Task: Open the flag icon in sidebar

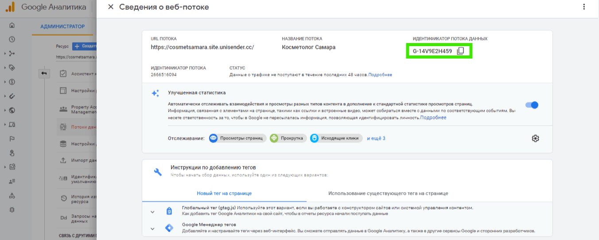Action: coord(12,139)
